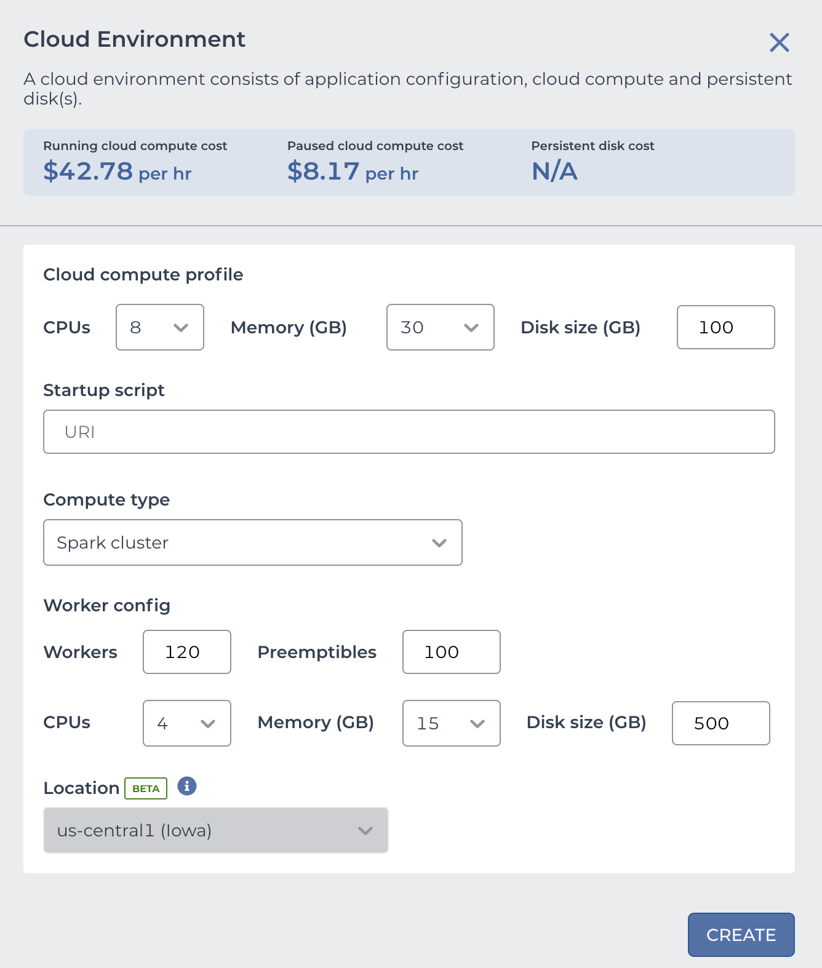Click the Startup script URI field
This screenshot has height=968, width=822.
pos(409,432)
